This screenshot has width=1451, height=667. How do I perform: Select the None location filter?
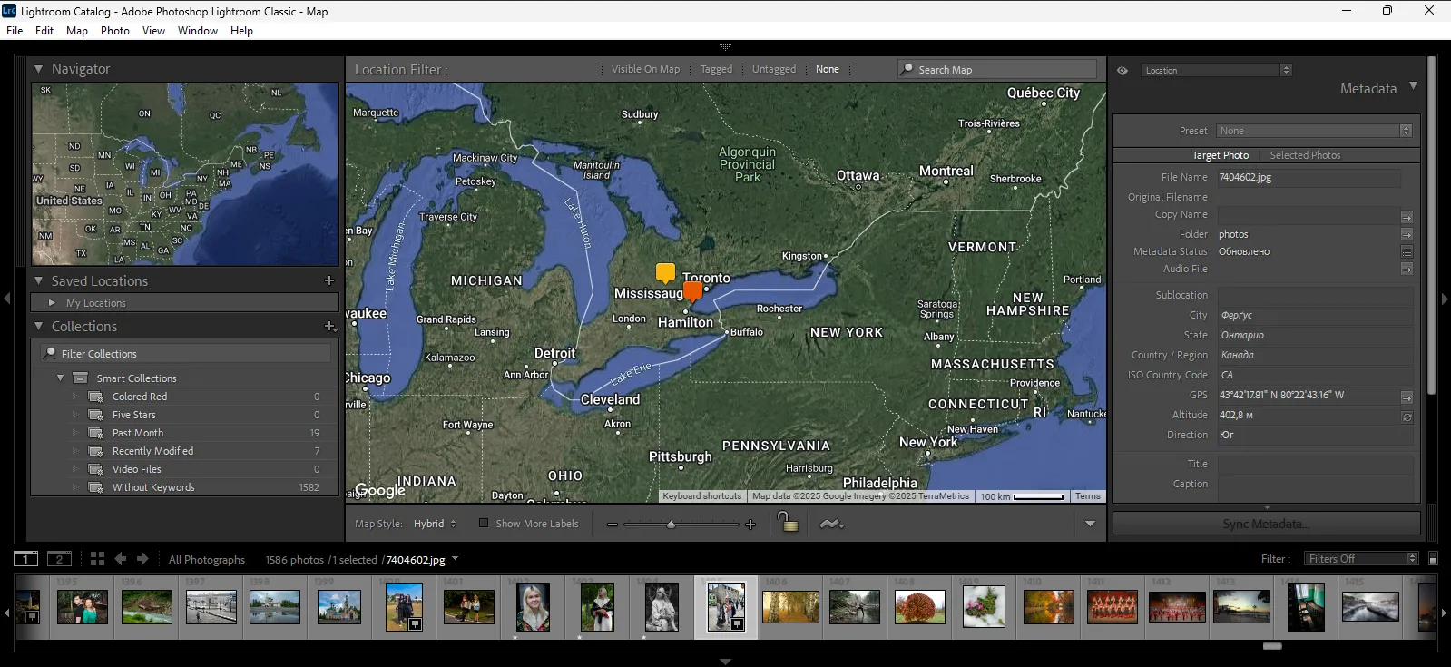828,69
